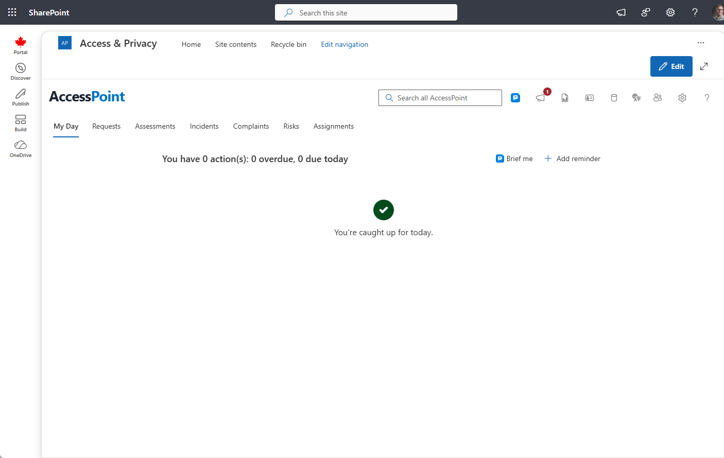Image resolution: width=724 pixels, height=458 pixels.
Task: Open the AccessPoint people icon
Action: click(658, 98)
